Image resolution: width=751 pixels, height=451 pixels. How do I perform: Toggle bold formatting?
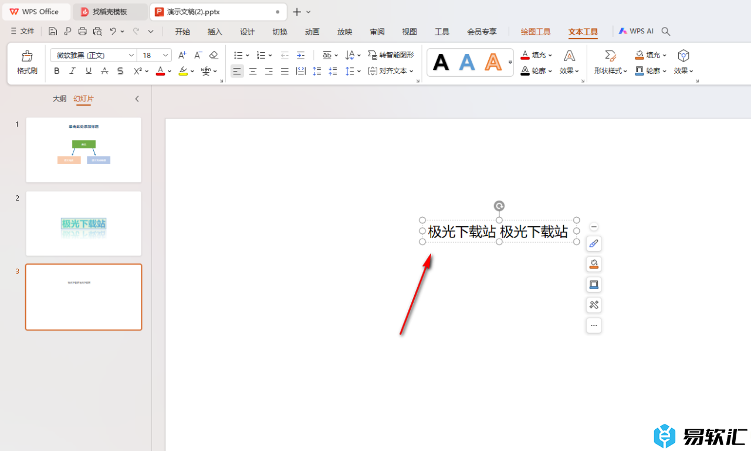click(57, 71)
